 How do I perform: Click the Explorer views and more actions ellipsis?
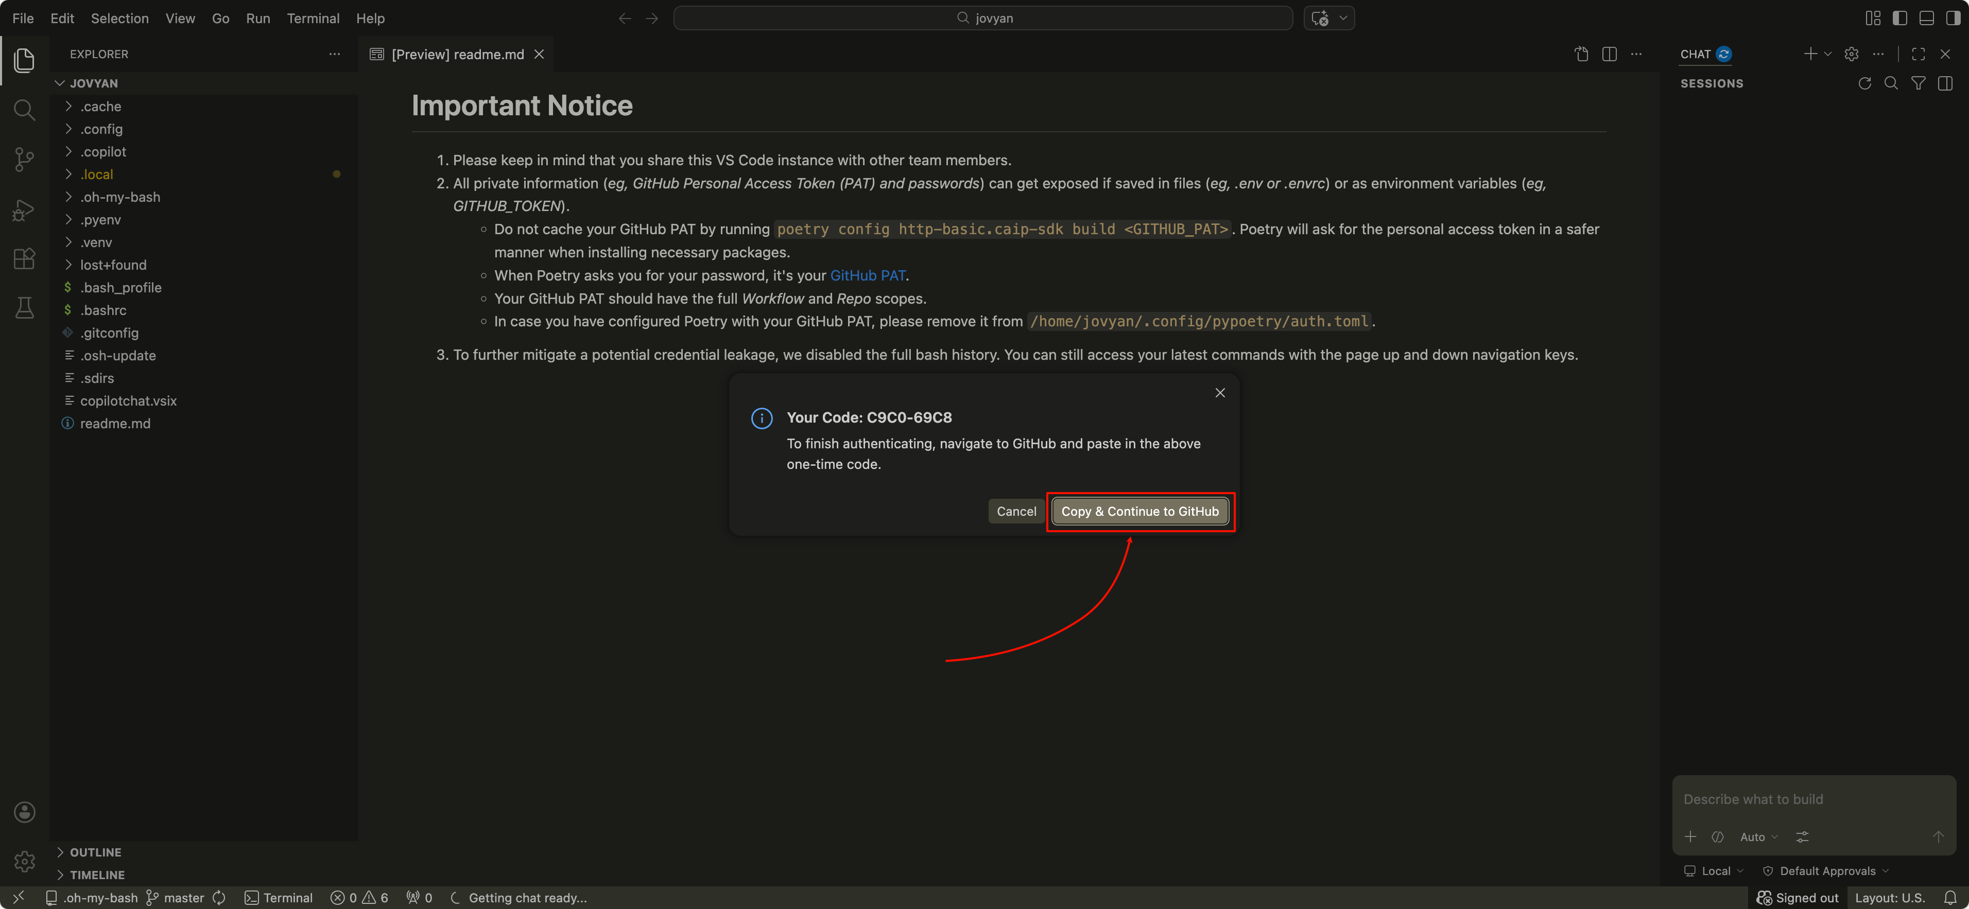point(334,54)
